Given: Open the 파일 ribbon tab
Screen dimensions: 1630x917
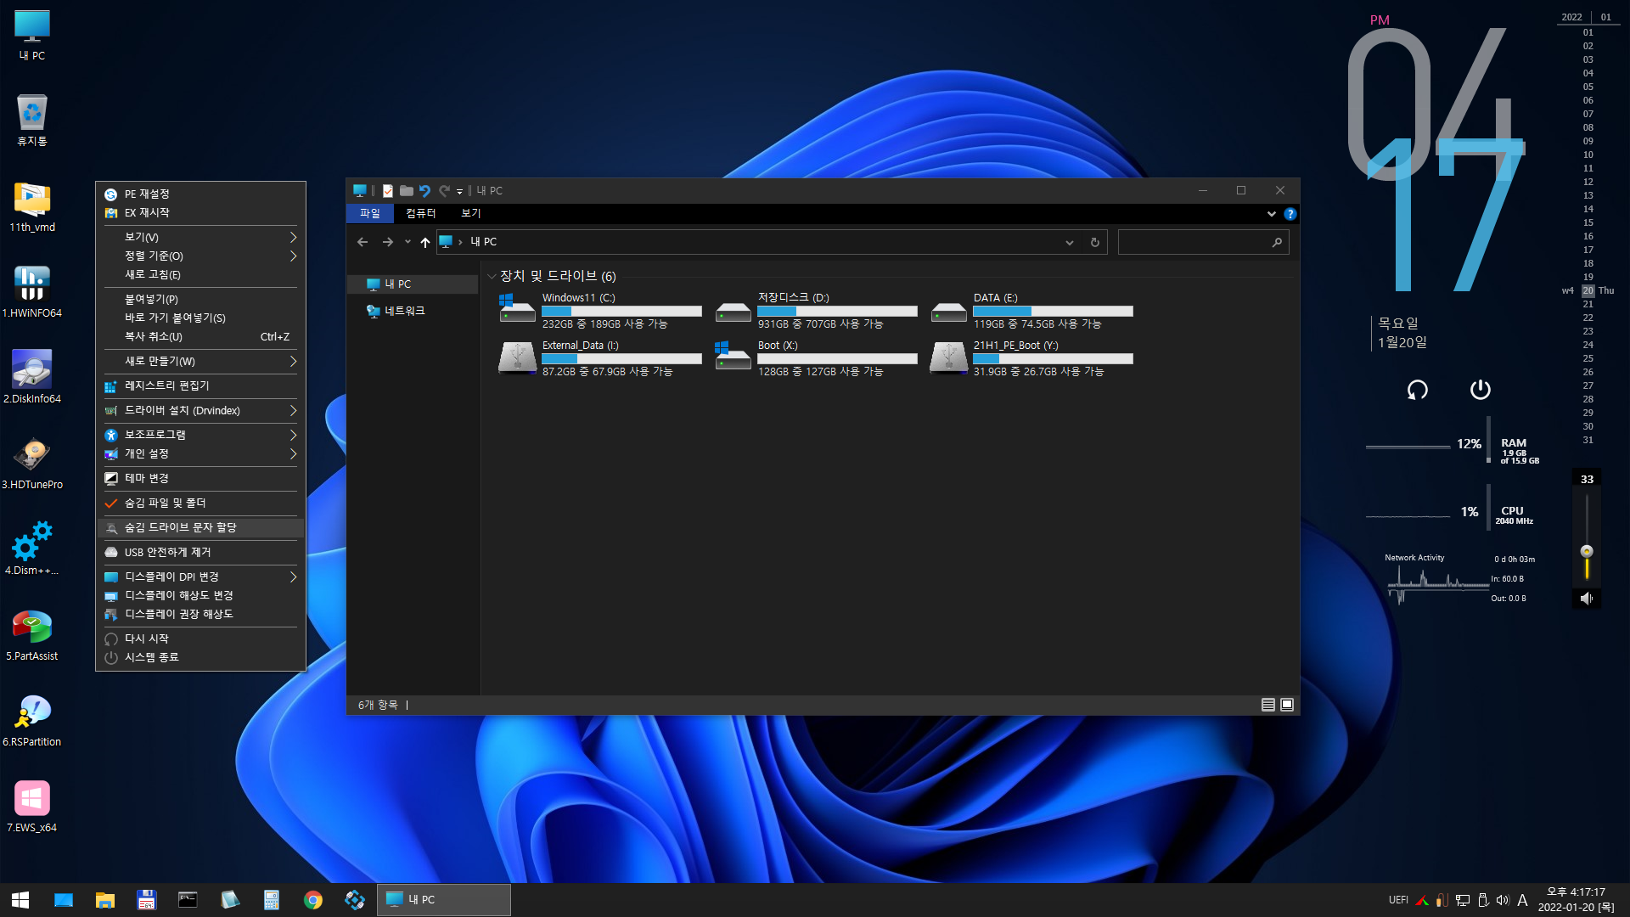Looking at the screenshot, I should pyautogui.click(x=370, y=214).
